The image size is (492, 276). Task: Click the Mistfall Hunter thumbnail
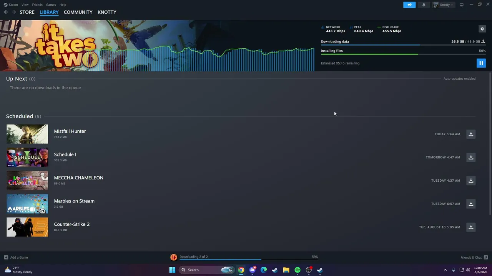(27, 134)
